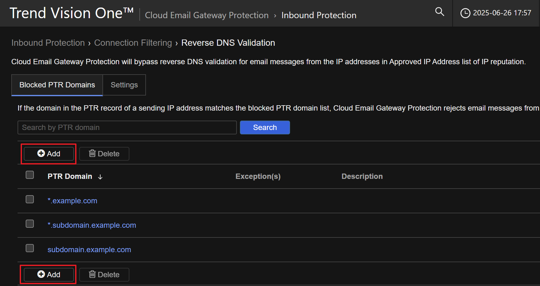This screenshot has width=540, height=286.
Task: Click the date and time 2025-06-26 17:57
Action: (x=502, y=13)
